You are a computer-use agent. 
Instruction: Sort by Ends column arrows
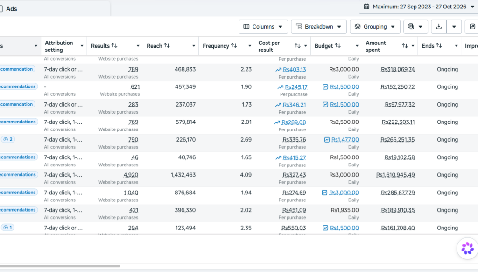(439, 45)
